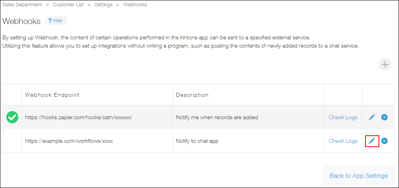399x188 pixels.
Task: Select the example.com/workflows endpoint URL
Action: pos(69,141)
